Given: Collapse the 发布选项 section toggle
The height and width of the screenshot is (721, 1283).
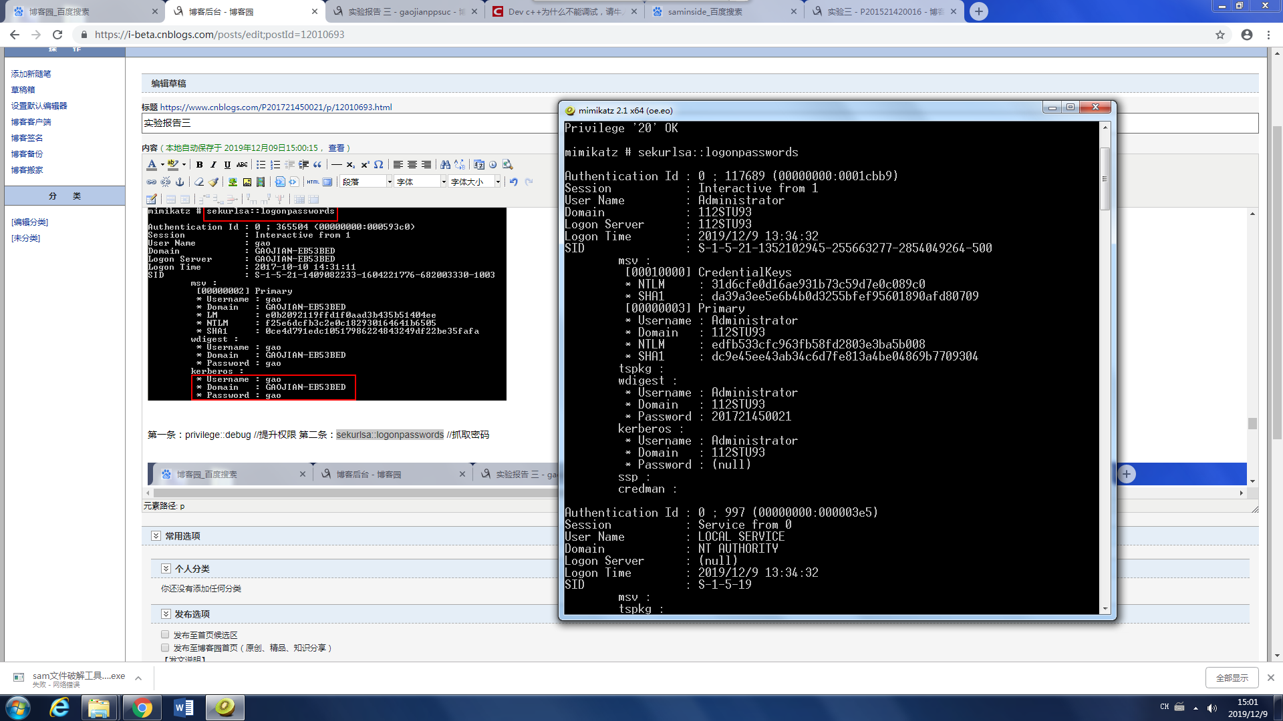Looking at the screenshot, I should pyautogui.click(x=166, y=614).
